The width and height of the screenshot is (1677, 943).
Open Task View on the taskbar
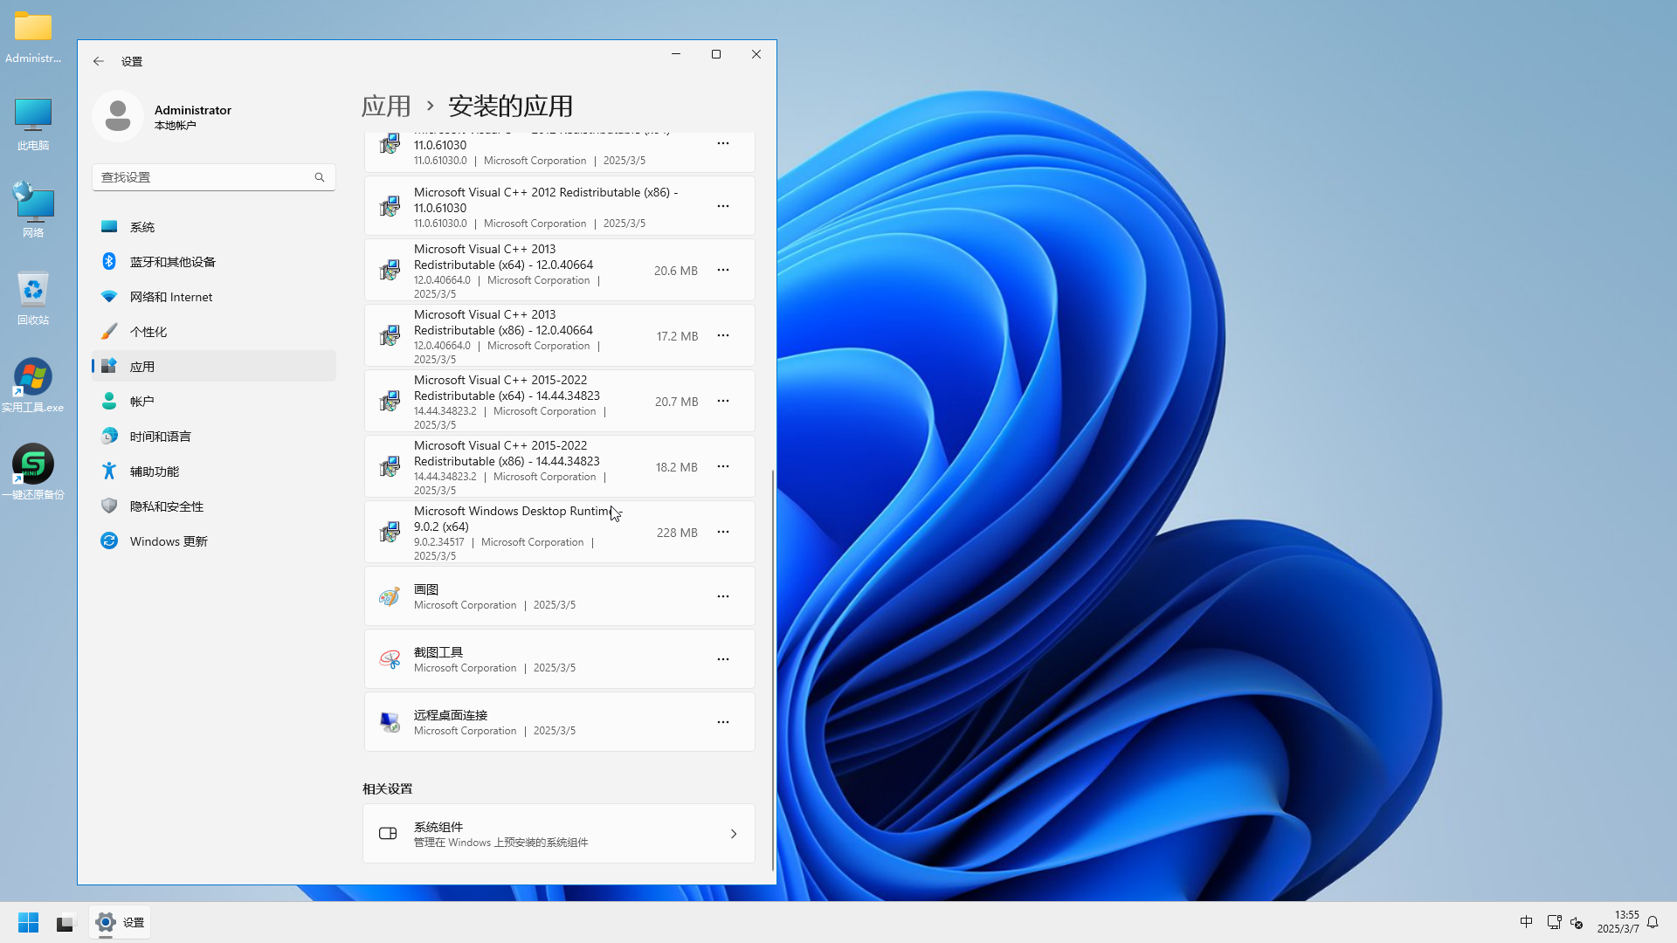coord(66,922)
